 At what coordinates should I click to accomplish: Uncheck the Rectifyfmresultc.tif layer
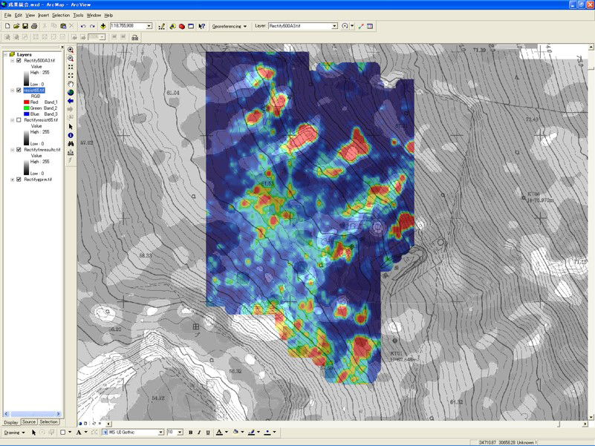tap(19, 150)
